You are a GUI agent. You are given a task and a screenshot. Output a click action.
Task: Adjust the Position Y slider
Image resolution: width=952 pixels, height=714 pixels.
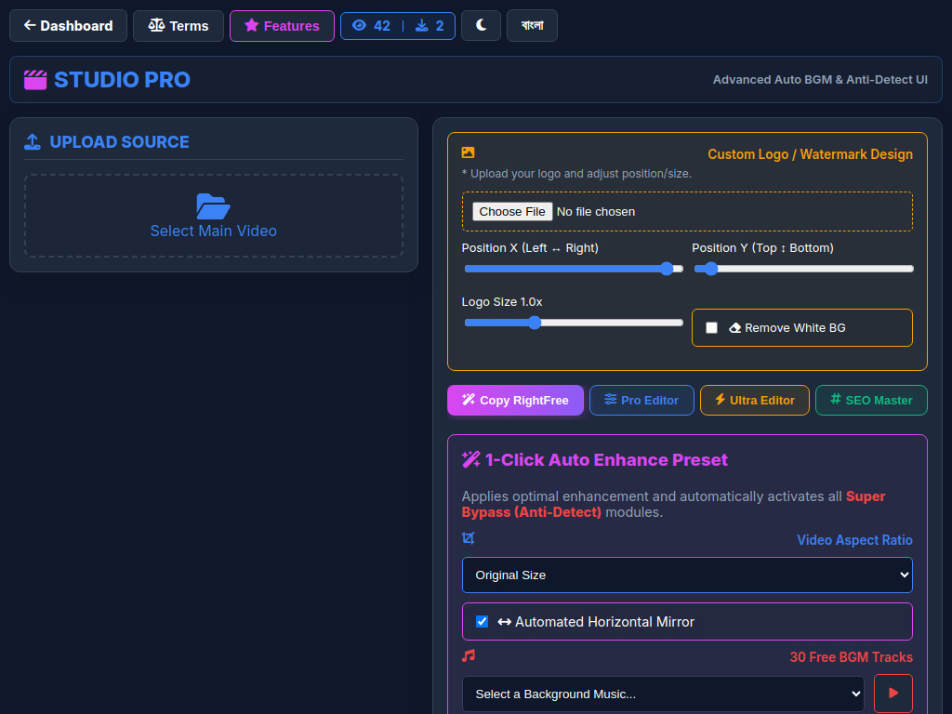[804, 269]
